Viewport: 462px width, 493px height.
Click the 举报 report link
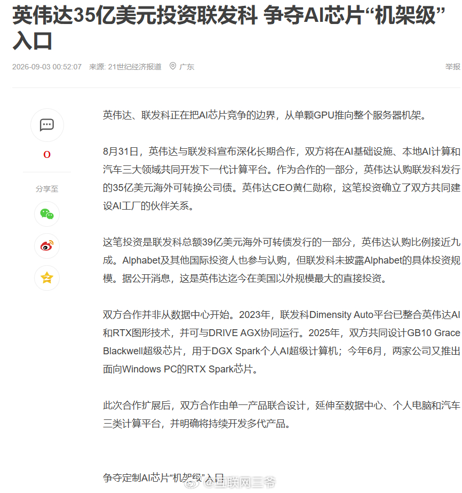tap(452, 67)
